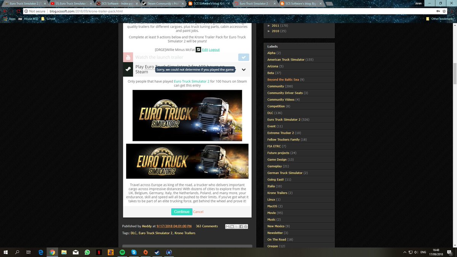Click the Logout link
The height and width of the screenshot is (257, 457).
[x=214, y=50]
